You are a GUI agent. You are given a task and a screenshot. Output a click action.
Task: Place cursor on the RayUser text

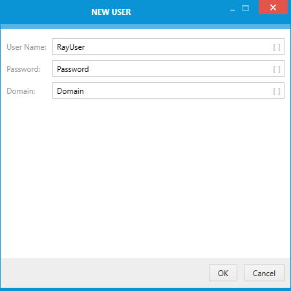click(x=70, y=47)
